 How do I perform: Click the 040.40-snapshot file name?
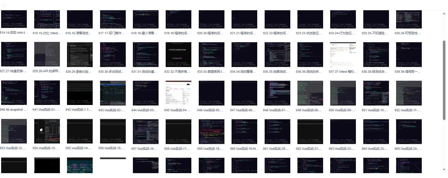[14, 110]
